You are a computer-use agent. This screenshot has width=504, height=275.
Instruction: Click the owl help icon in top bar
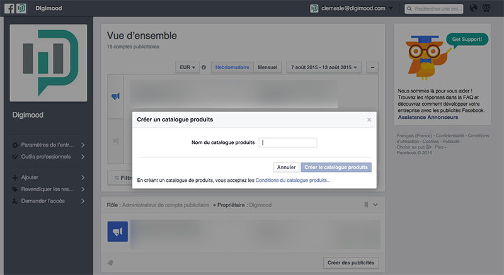click(486, 8)
